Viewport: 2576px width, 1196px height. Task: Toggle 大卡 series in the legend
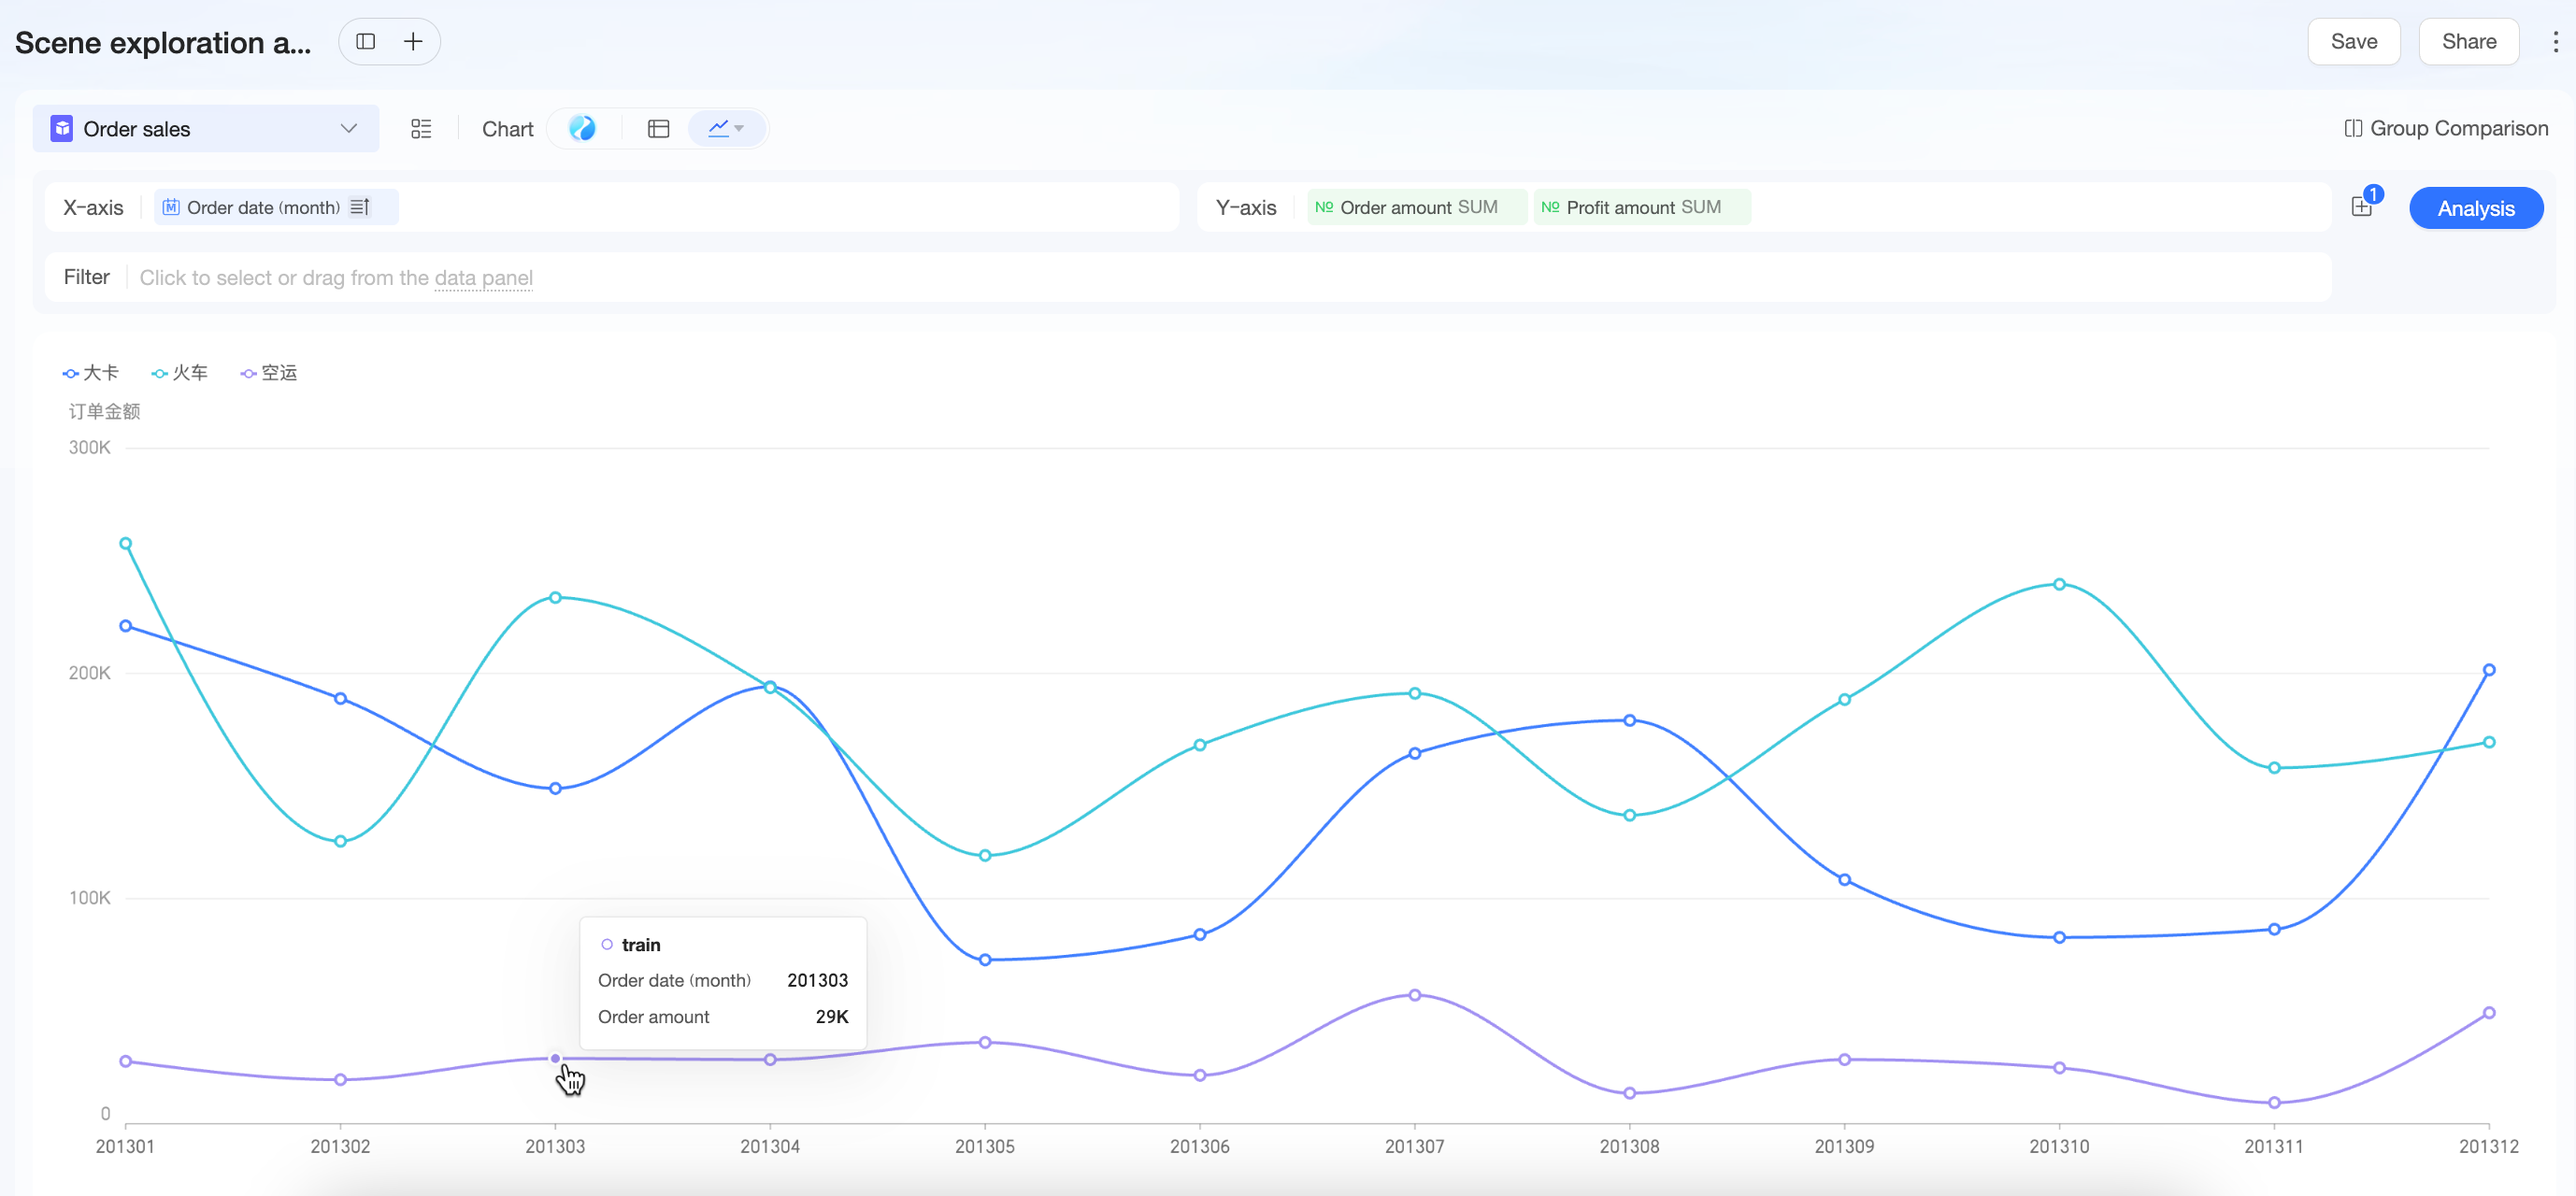pyautogui.click(x=90, y=373)
